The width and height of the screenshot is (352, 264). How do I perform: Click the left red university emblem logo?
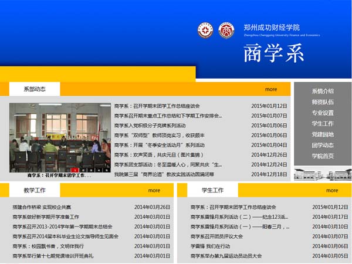click(206, 31)
